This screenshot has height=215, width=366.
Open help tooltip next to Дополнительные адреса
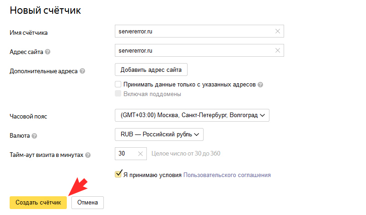pos(82,71)
